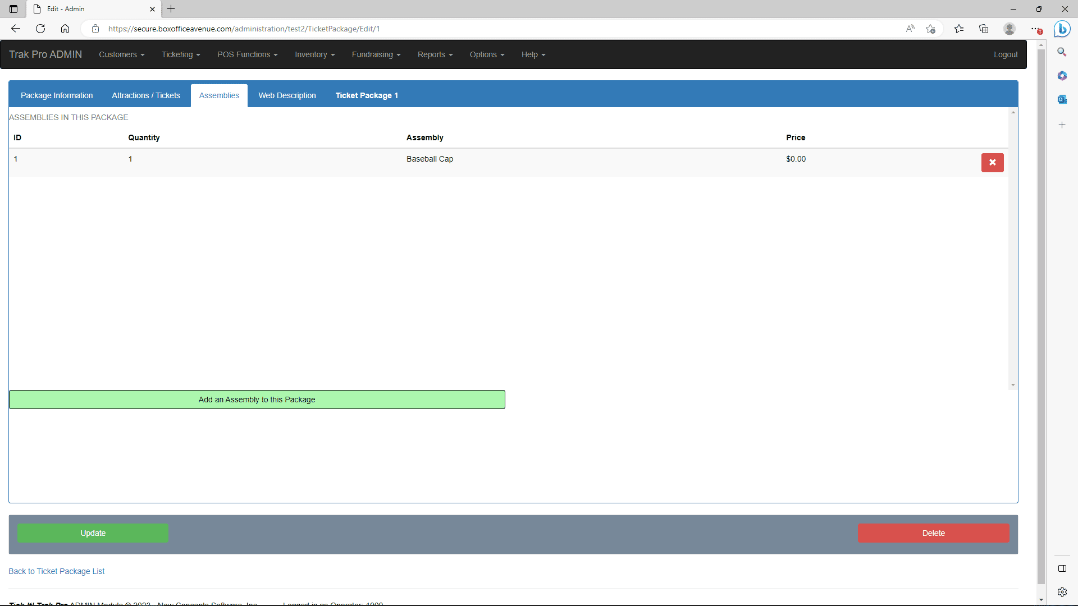Click the Quantity column header
Image resolution: width=1078 pixels, height=606 pixels.
tap(144, 137)
